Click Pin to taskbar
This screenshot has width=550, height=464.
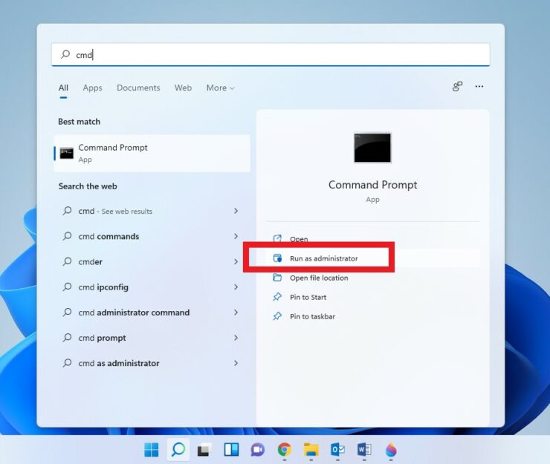click(312, 316)
